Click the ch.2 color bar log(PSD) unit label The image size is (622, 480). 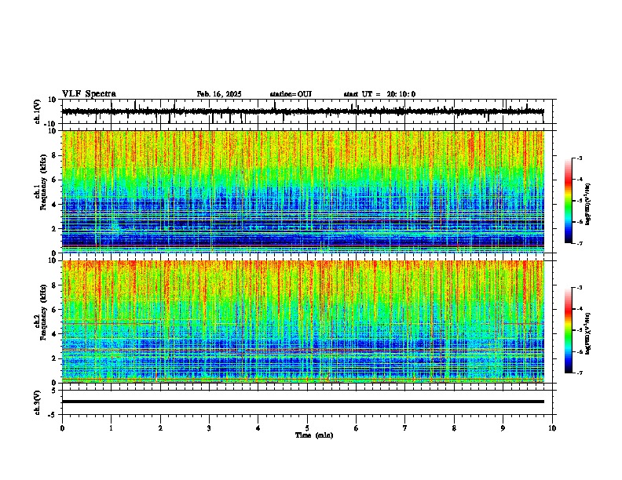[x=587, y=333]
